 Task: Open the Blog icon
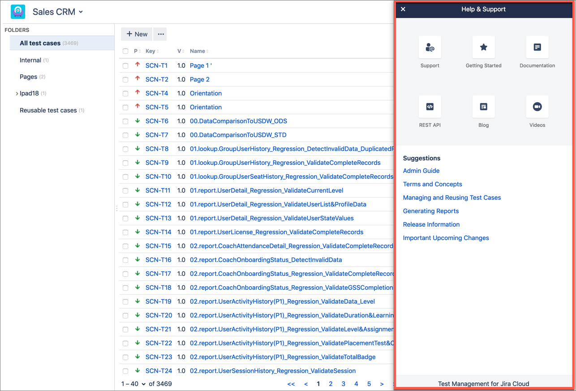pyautogui.click(x=483, y=107)
